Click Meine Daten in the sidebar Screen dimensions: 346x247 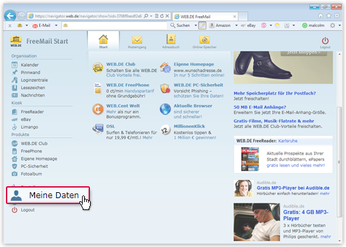(48, 195)
